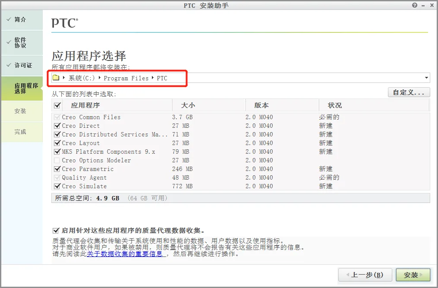The width and height of the screenshot is (438, 288).
Task: Click the 自定义... button
Action: point(409,92)
